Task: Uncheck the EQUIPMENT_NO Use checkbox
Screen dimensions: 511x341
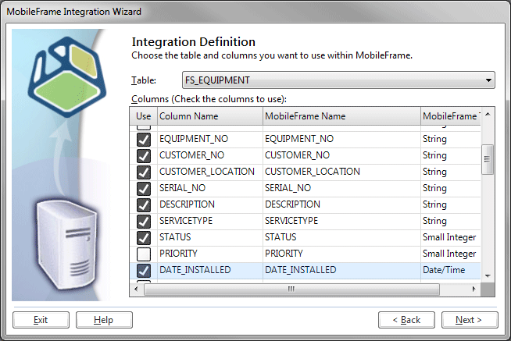Action: 144,140
